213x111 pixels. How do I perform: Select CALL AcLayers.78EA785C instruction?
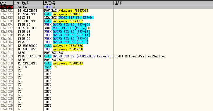(63, 46)
